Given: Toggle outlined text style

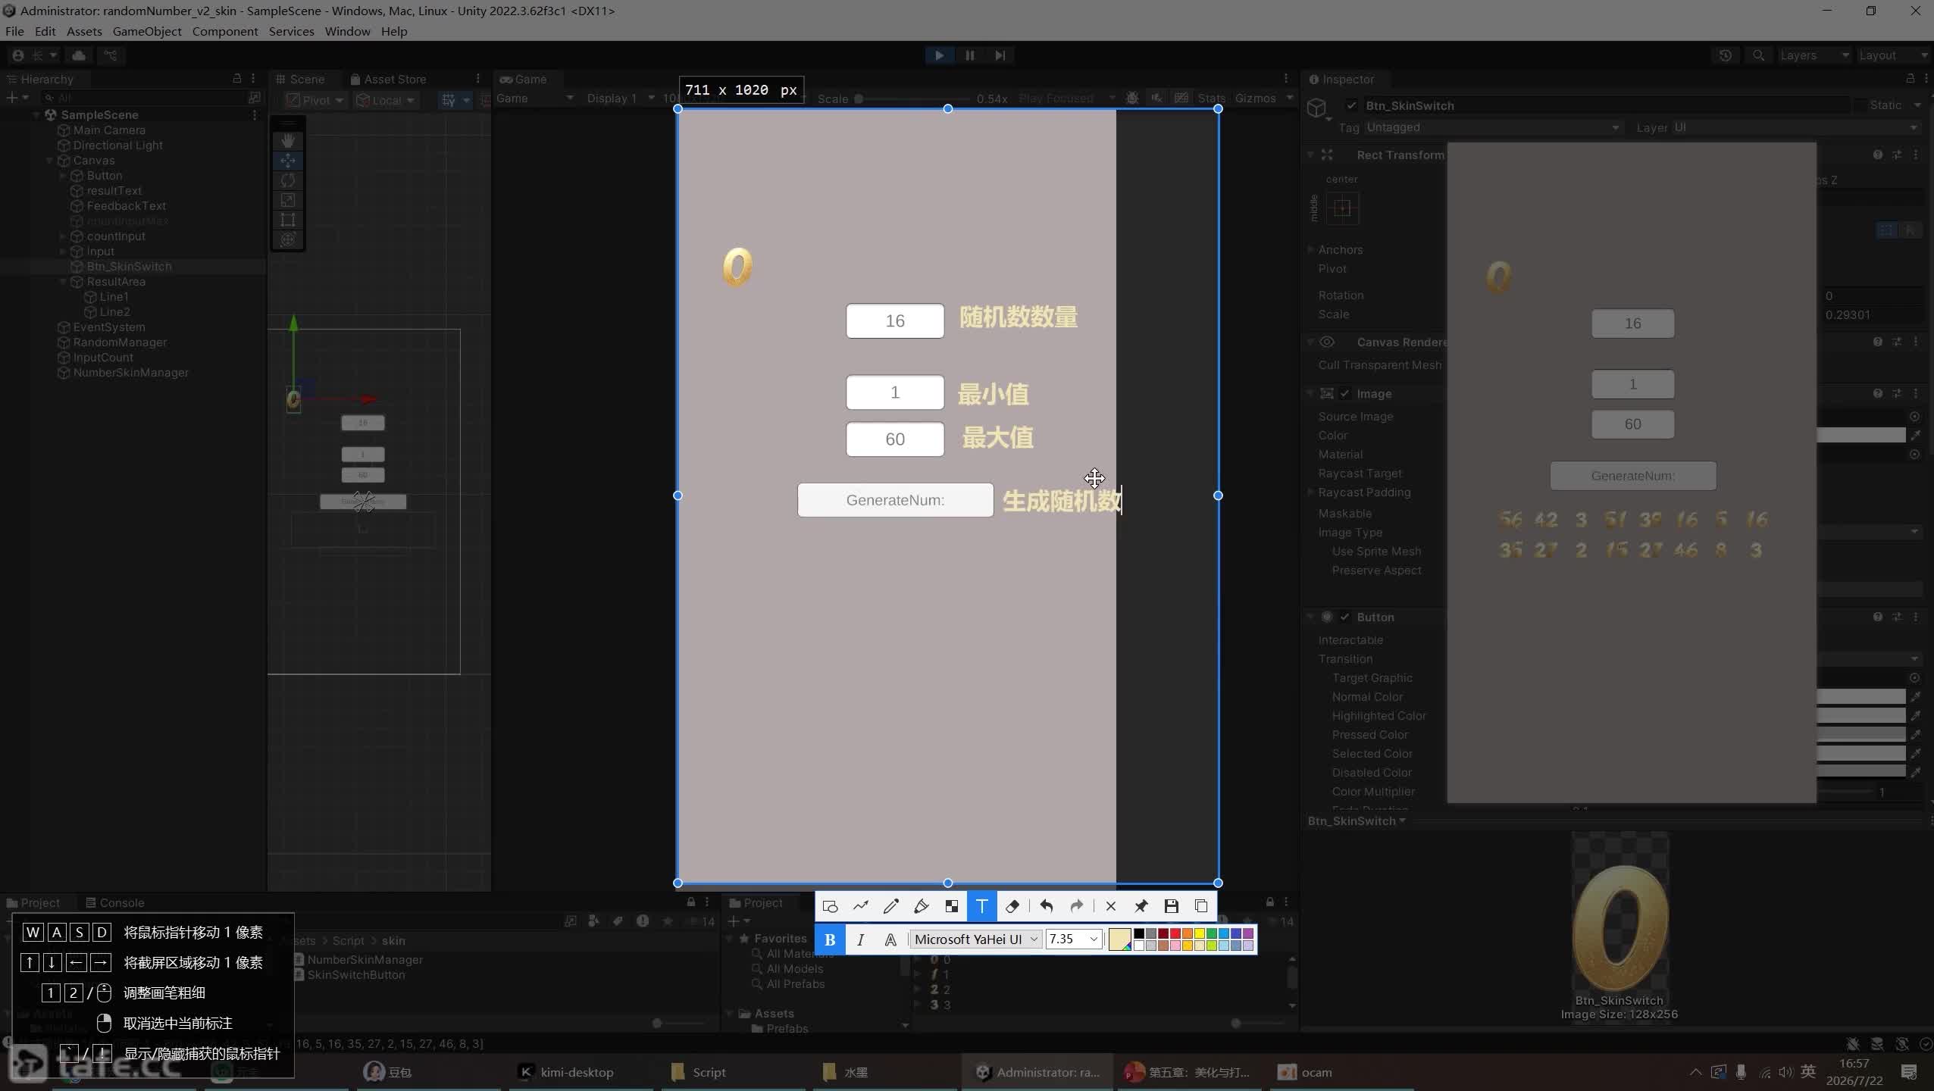Looking at the screenshot, I should point(890,939).
